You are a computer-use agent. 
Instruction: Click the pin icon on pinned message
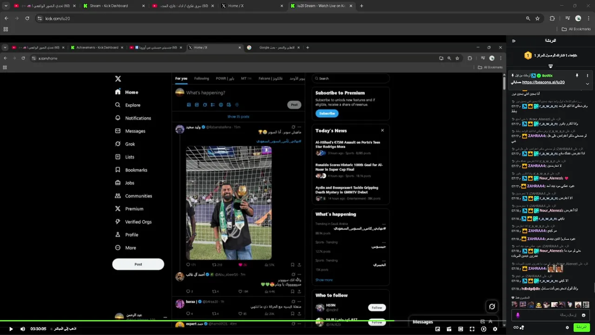[577, 75]
